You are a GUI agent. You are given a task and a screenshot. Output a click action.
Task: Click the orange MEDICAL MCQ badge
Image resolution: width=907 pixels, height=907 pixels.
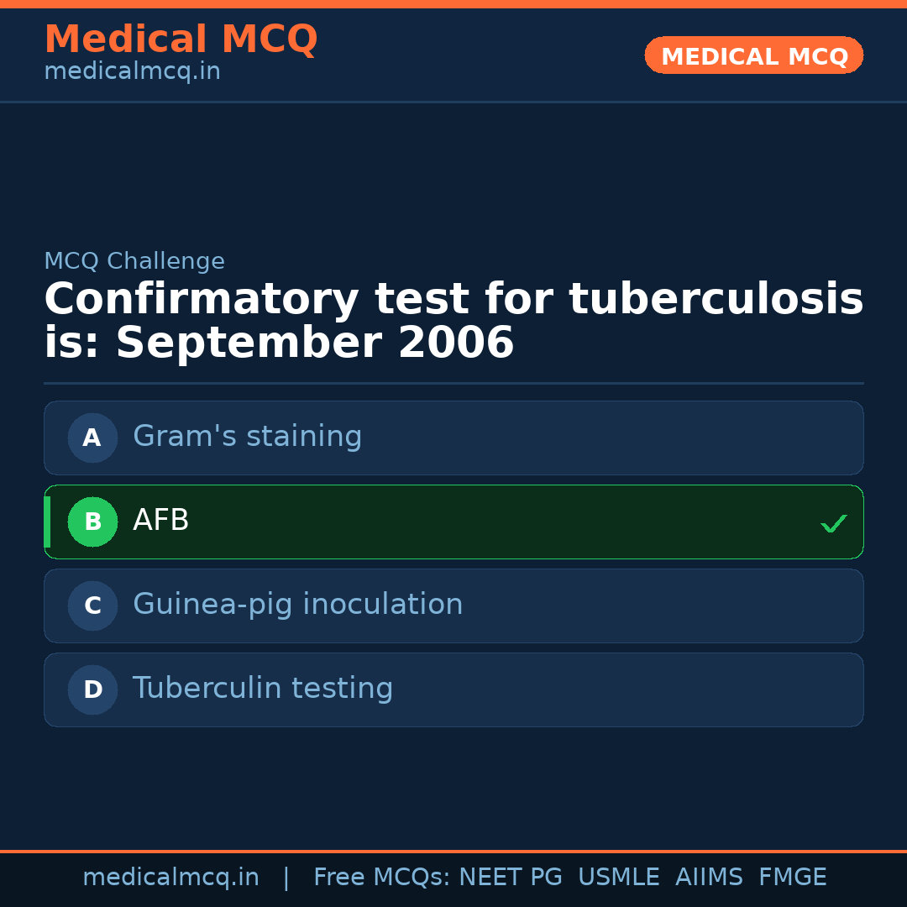coord(754,56)
